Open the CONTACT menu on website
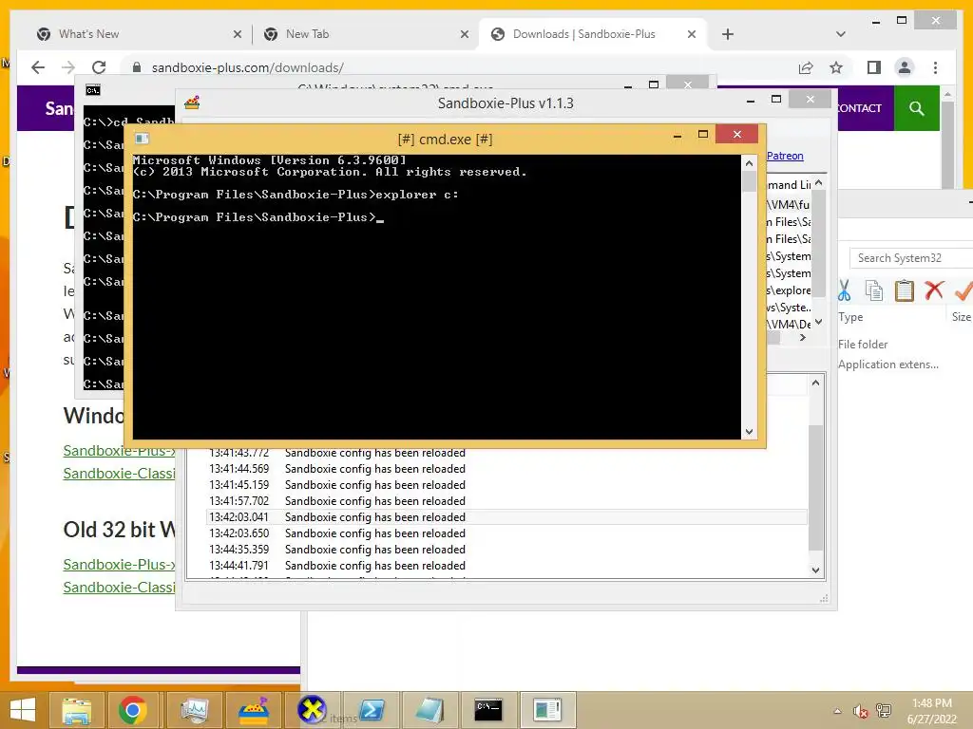 (859, 108)
